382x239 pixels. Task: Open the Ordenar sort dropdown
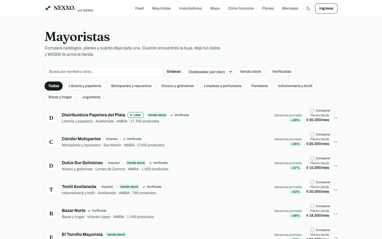tap(209, 72)
